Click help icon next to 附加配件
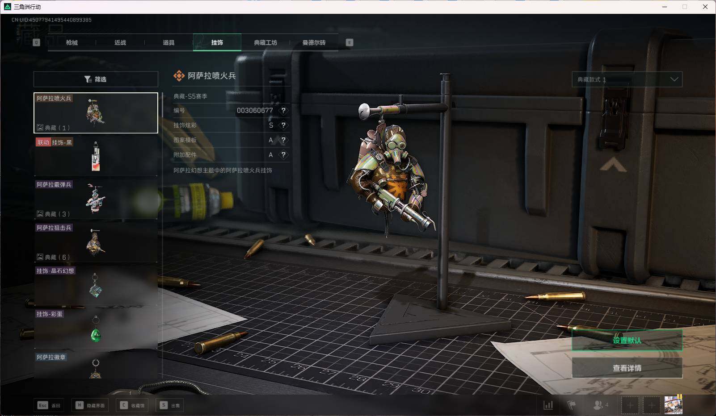This screenshot has width=716, height=416. pos(283,155)
